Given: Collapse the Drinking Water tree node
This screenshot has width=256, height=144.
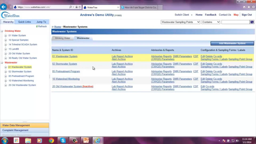Looking at the screenshot, I should tap(2, 31).
